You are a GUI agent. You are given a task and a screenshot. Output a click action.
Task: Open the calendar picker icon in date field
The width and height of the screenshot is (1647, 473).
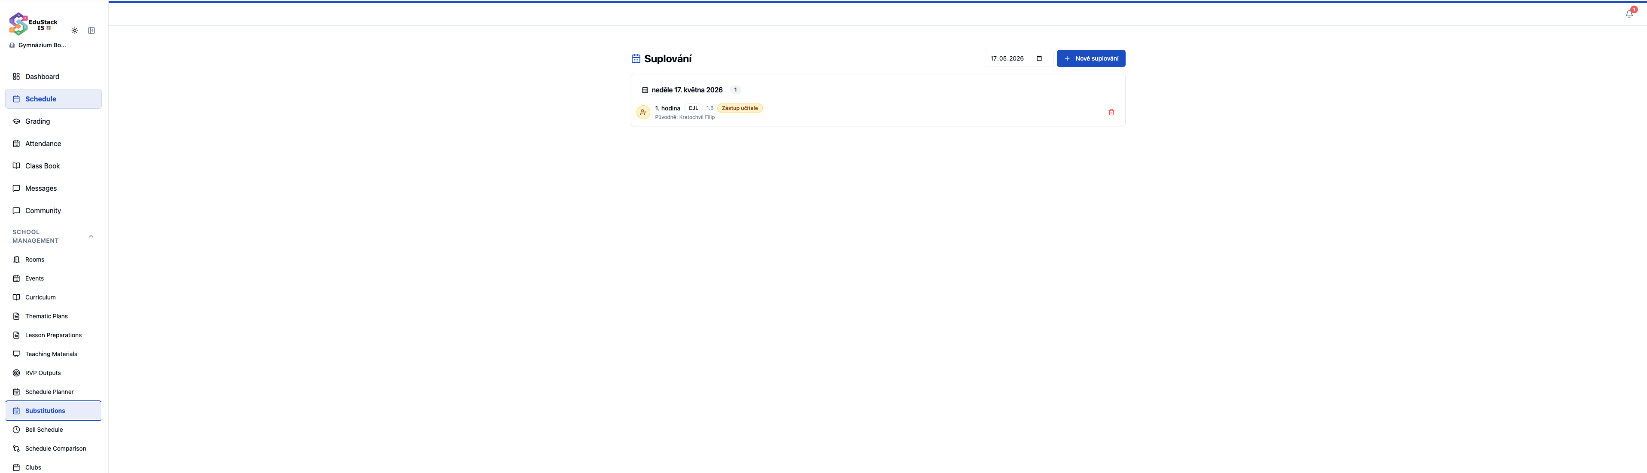(x=1039, y=59)
